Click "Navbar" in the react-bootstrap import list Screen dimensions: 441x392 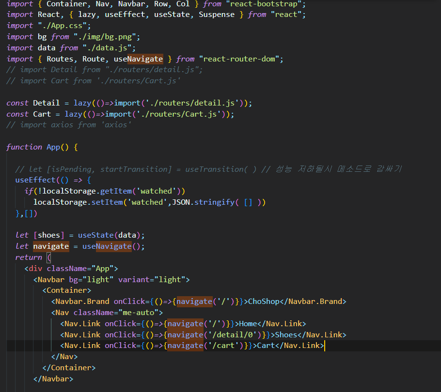coord(131,4)
